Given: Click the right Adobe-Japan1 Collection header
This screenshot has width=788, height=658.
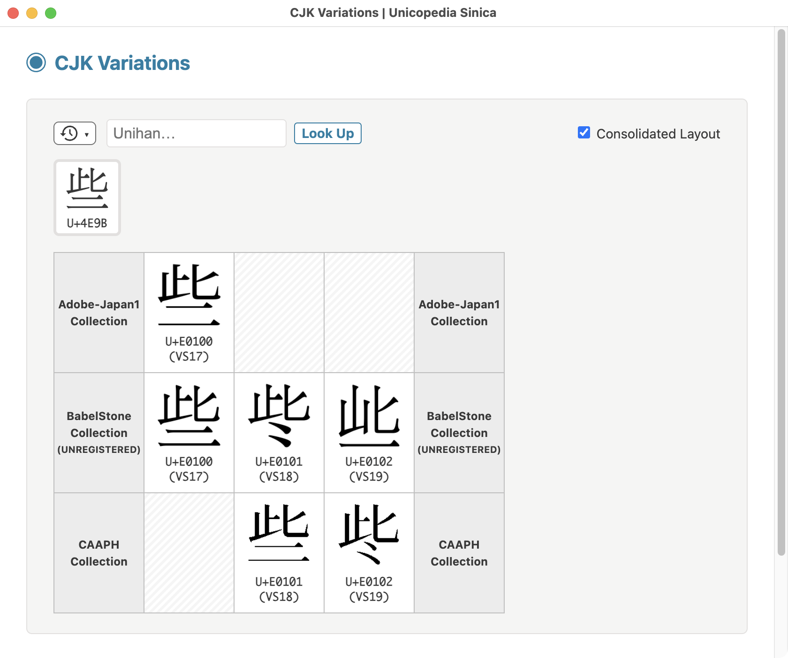Looking at the screenshot, I should click(x=459, y=313).
